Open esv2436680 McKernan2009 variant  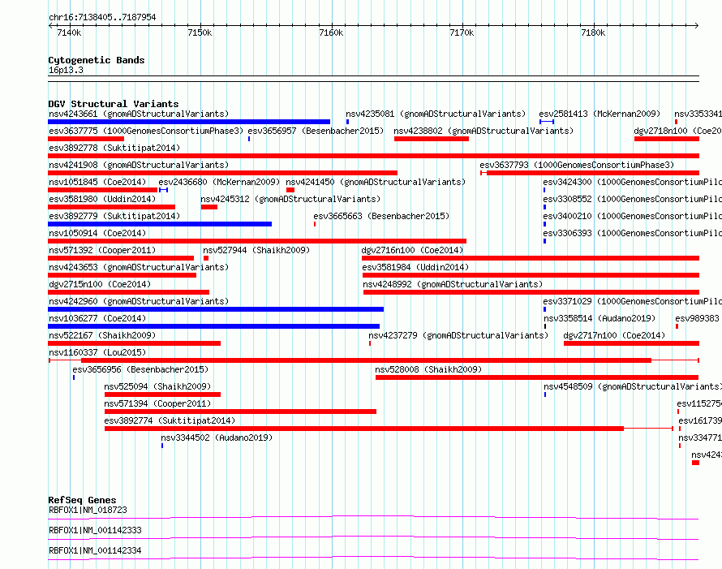219,182
